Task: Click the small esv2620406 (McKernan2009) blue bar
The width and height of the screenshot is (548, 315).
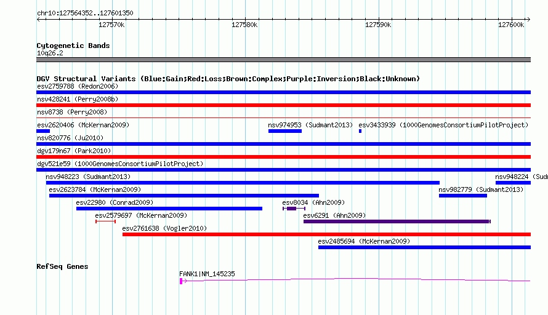Action: (x=43, y=131)
